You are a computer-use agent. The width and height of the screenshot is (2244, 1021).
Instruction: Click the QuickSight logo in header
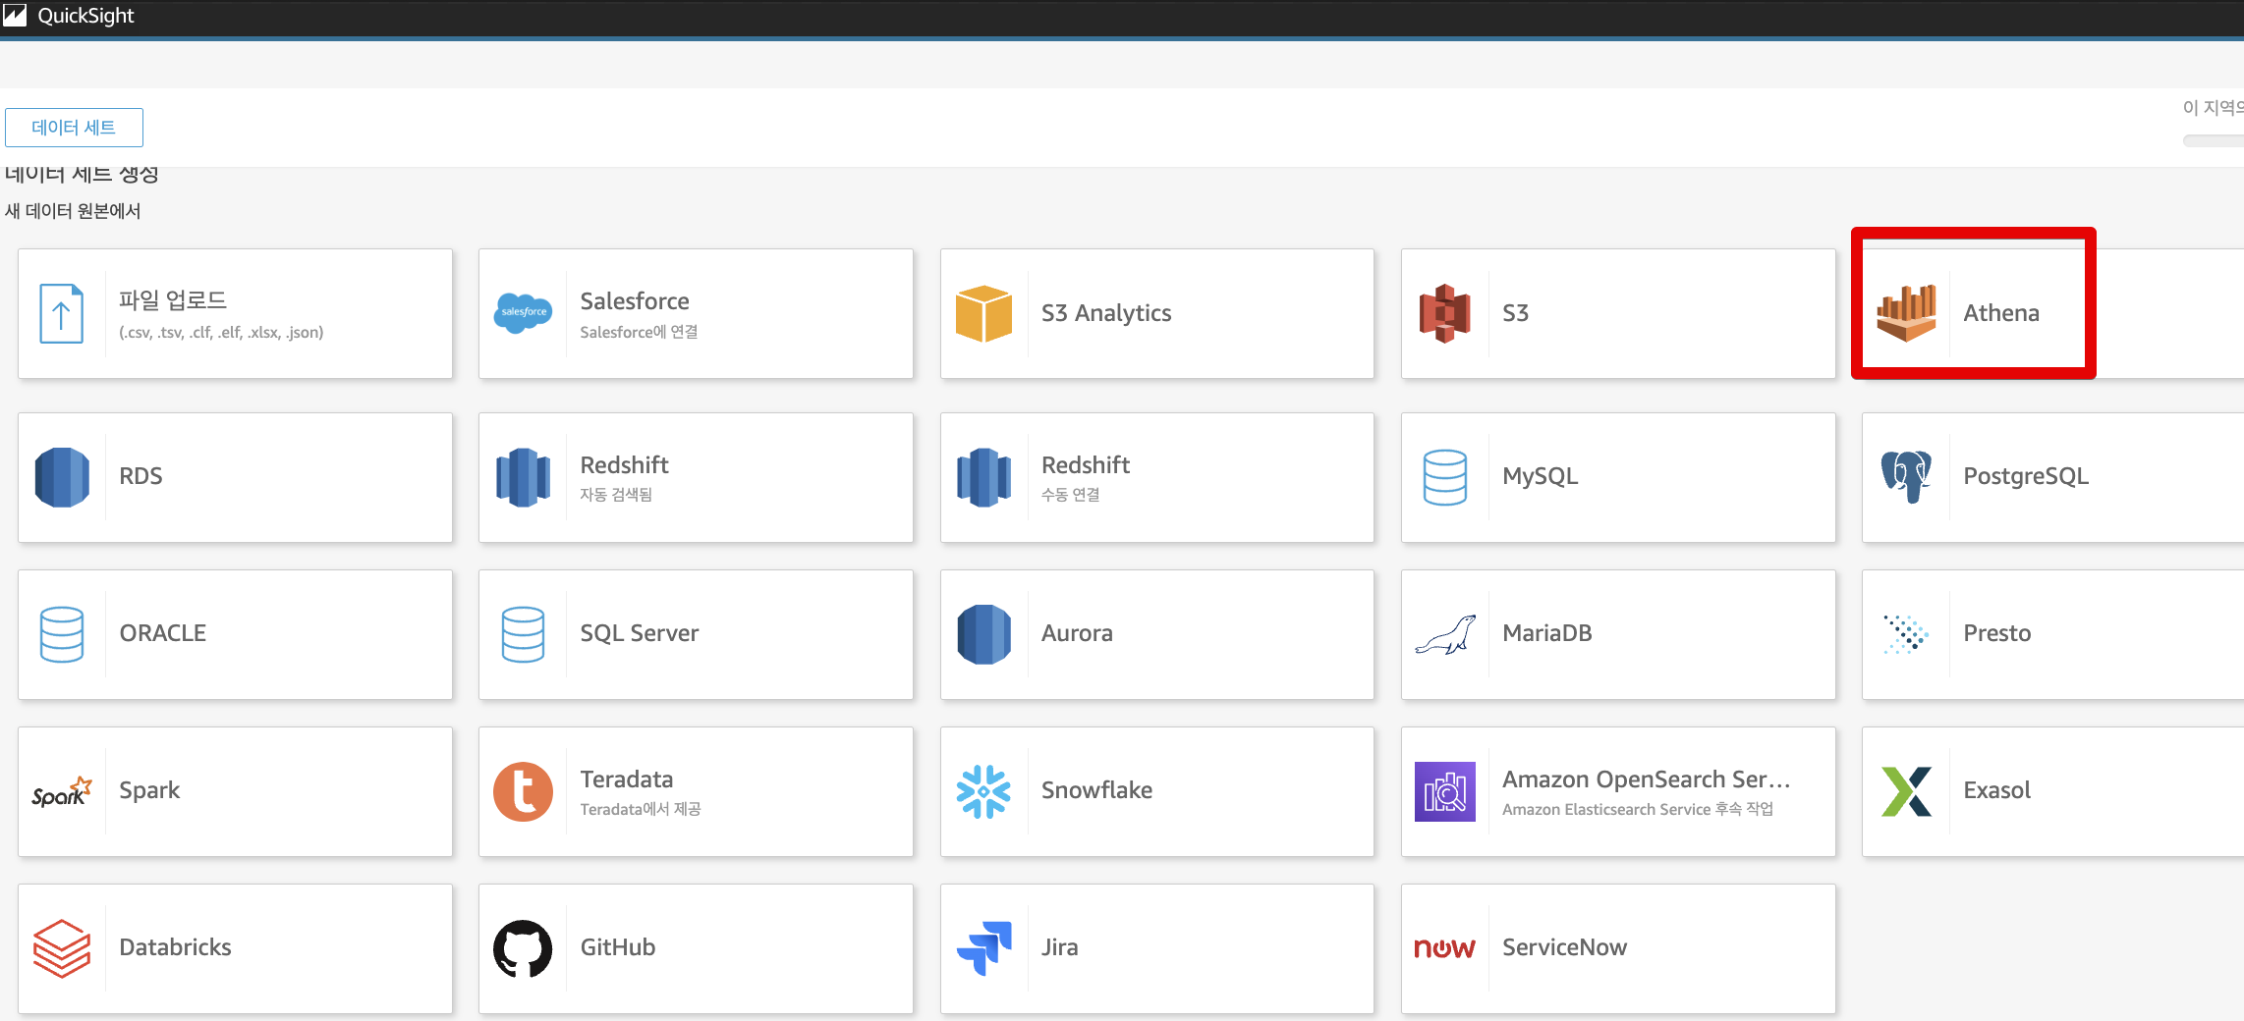pyautogui.click(x=15, y=15)
